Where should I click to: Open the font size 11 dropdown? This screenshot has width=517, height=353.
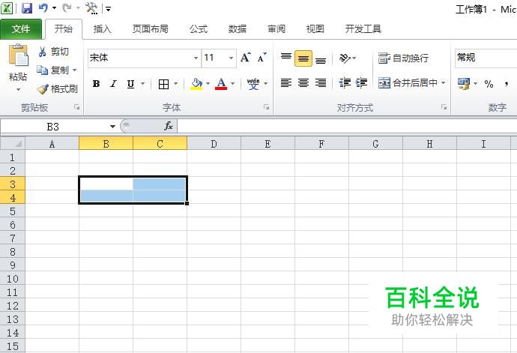click(x=231, y=58)
